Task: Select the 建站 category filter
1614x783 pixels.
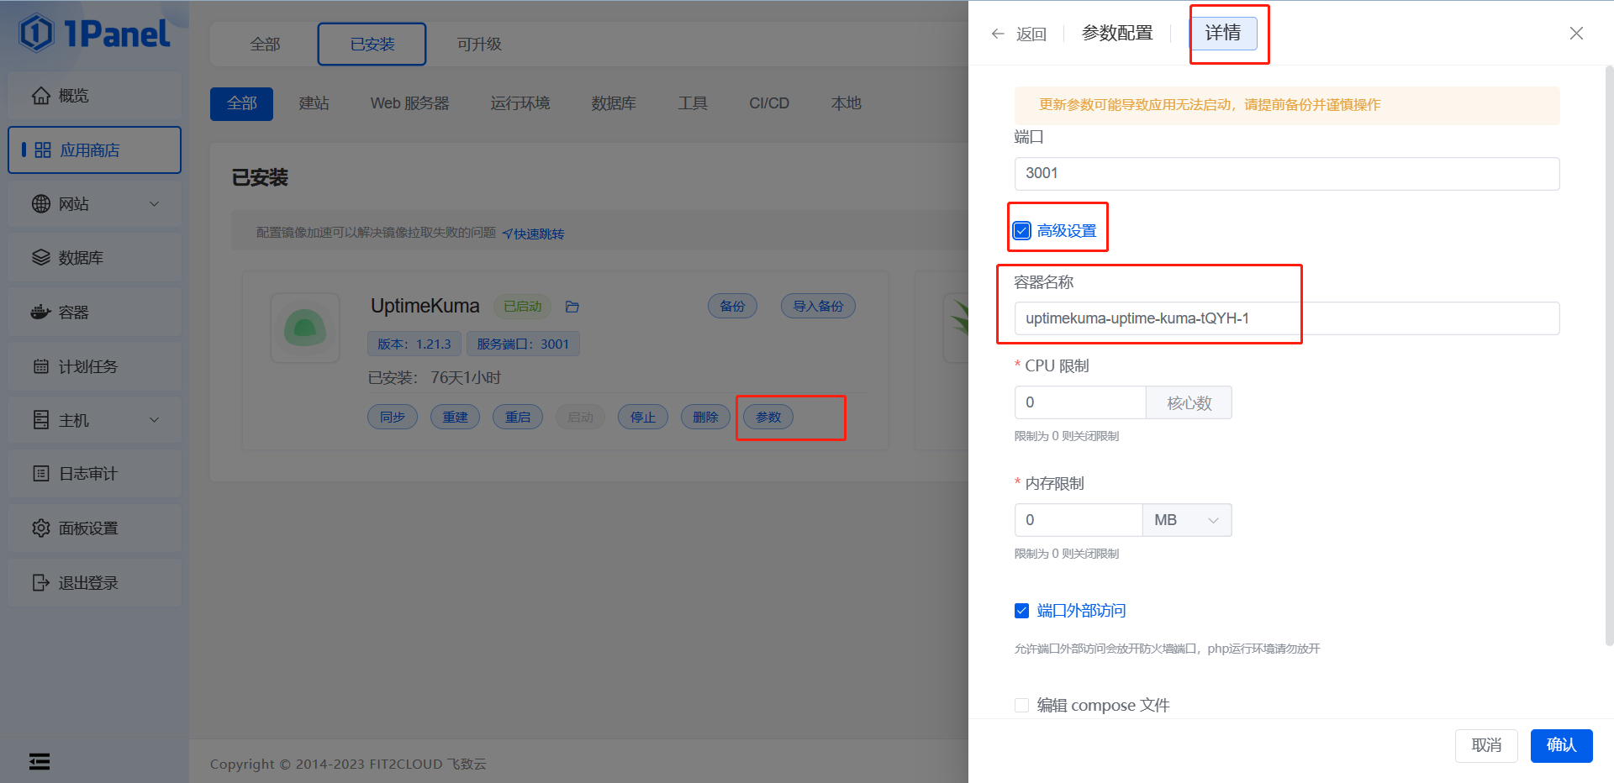Action: coord(314,104)
